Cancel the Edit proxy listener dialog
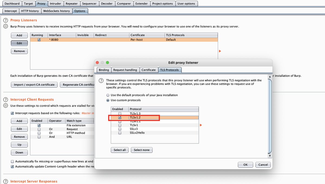The image size is (325, 184). pyautogui.click(x=263, y=165)
